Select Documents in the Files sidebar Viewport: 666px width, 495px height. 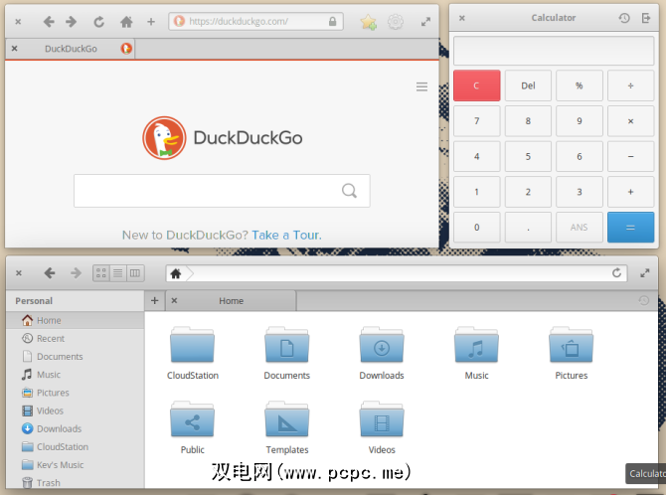(76, 357)
